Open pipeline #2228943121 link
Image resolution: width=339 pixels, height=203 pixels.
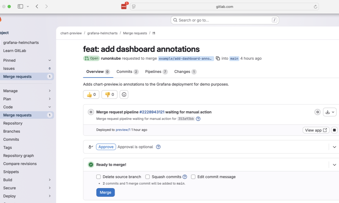point(152,112)
